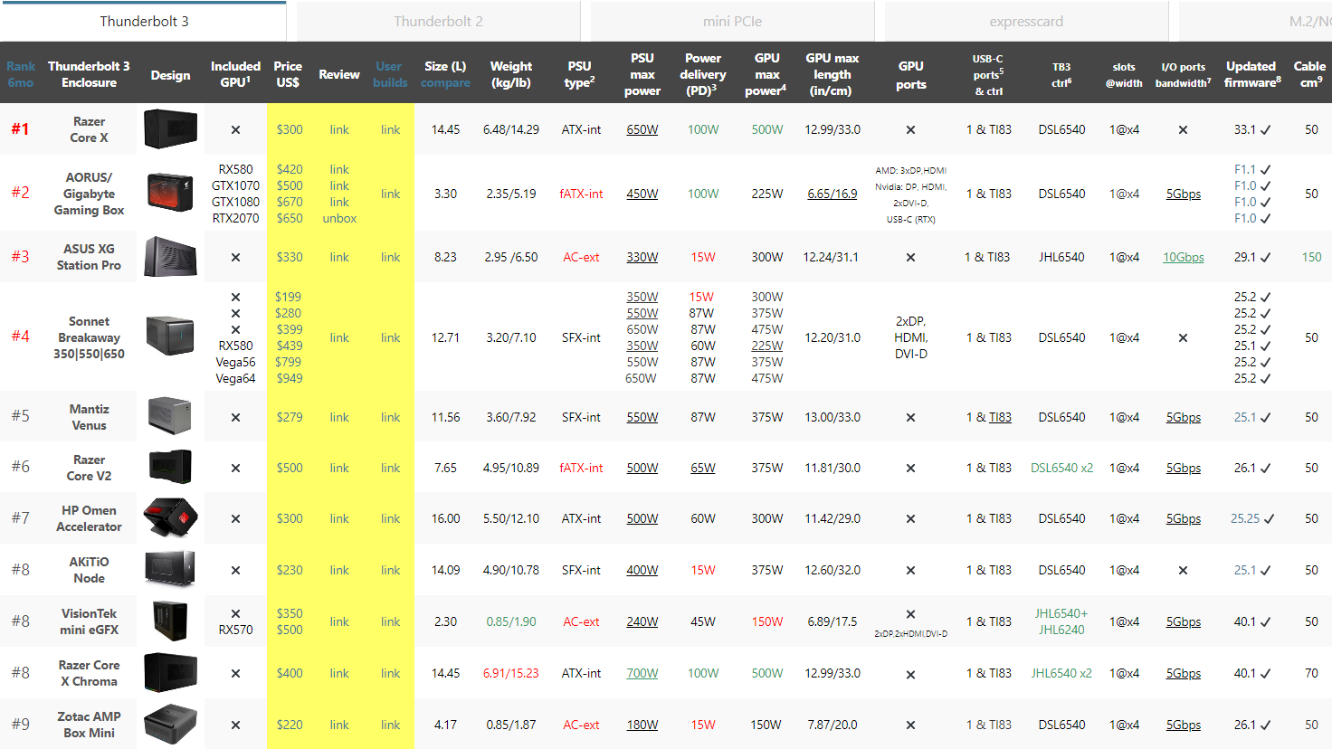Click the Updated firmware column header
Image resolution: width=1332 pixels, height=749 pixels.
(x=1252, y=74)
